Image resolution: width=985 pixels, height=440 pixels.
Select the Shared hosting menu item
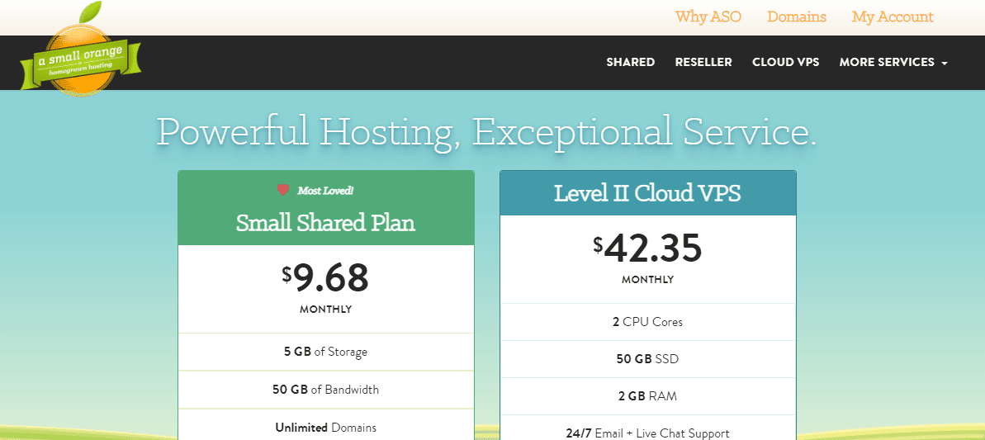point(630,62)
